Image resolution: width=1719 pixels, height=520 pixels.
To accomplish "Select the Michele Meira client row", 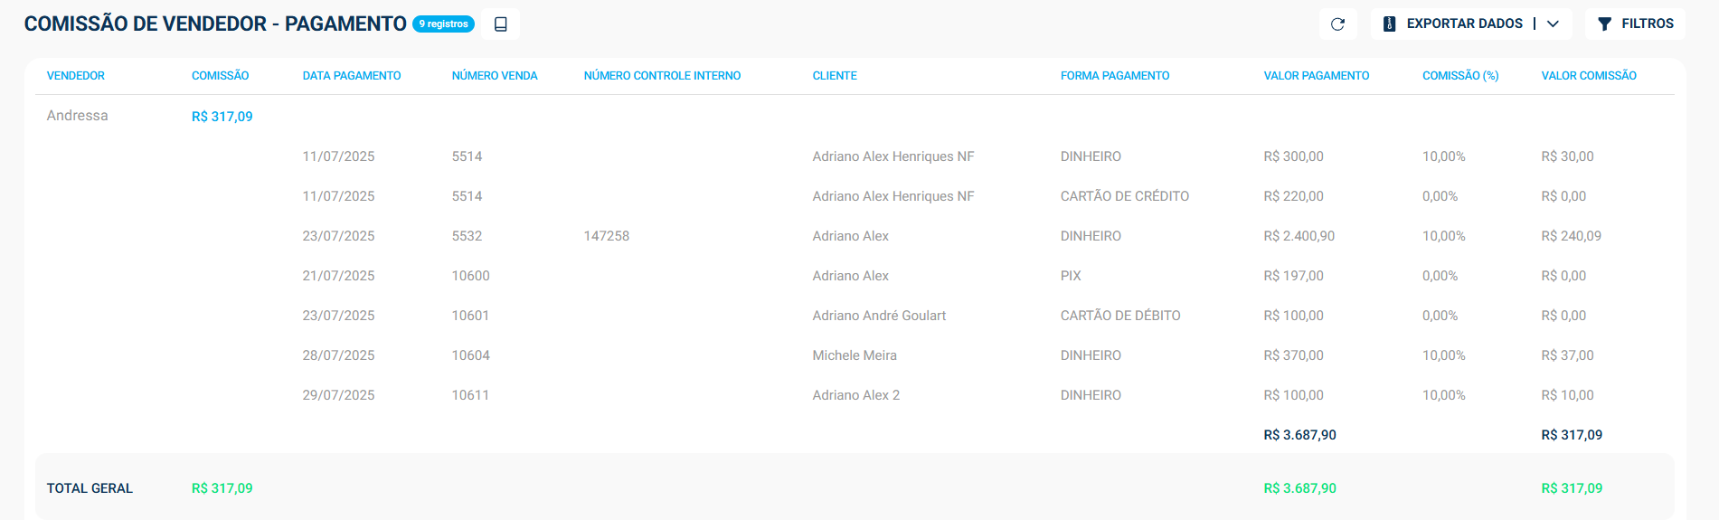I will point(855,355).
